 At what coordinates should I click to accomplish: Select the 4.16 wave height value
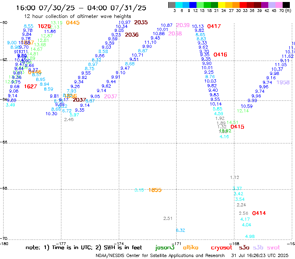click(224, 137)
